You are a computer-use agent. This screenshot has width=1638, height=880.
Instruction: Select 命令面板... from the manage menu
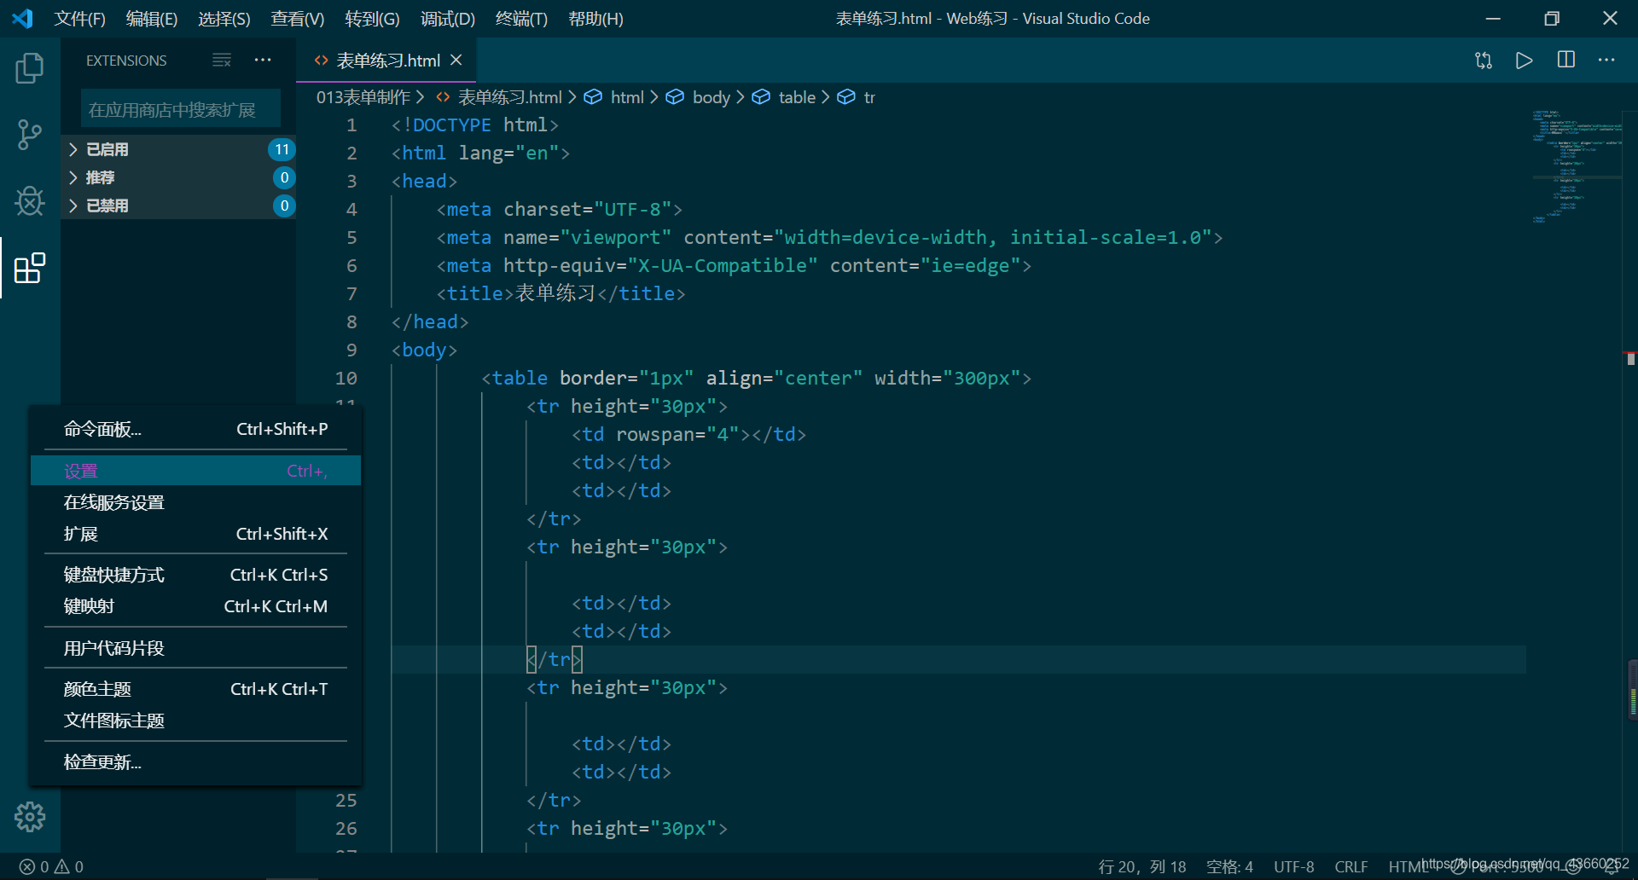[196, 429]
